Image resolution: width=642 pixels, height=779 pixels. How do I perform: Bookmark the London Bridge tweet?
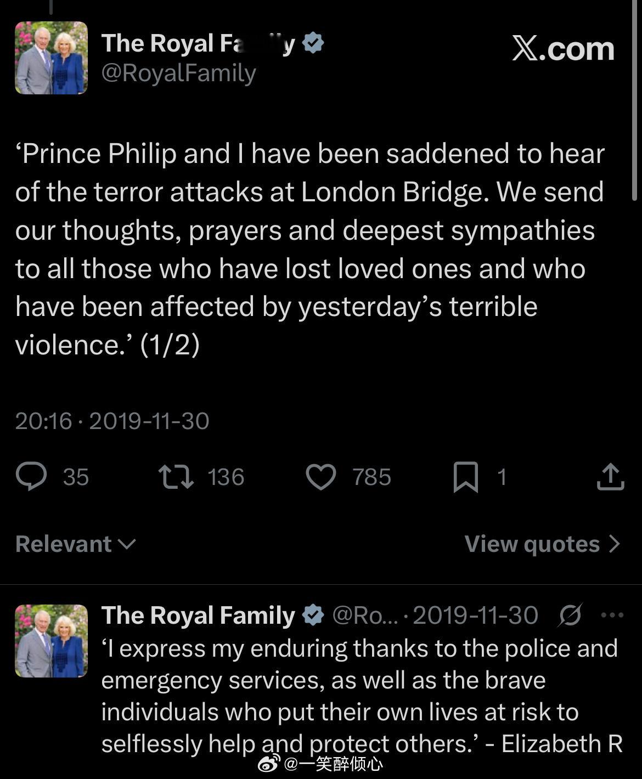(465, 476)
